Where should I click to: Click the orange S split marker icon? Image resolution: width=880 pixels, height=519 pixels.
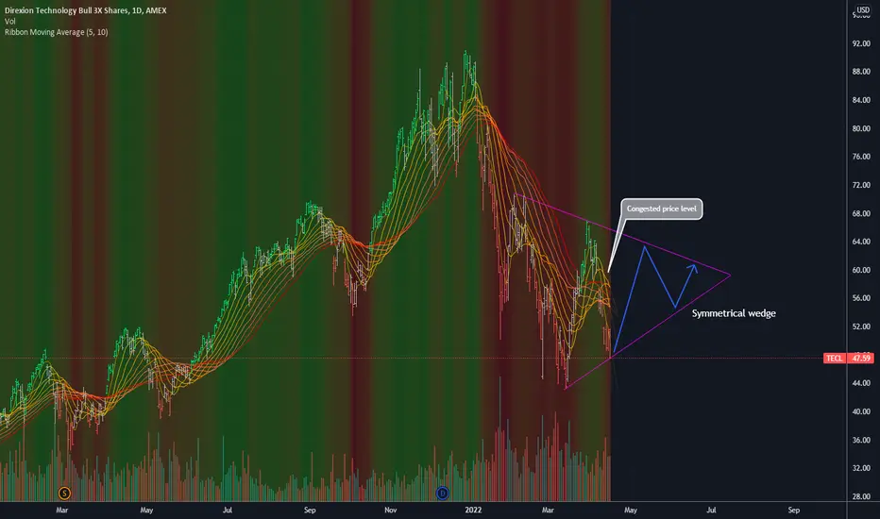(x=64, y=494)
